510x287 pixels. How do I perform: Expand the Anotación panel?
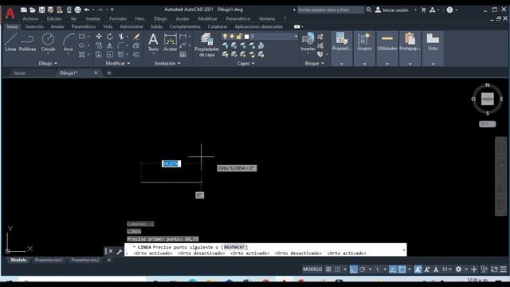[x=167, y=64]
